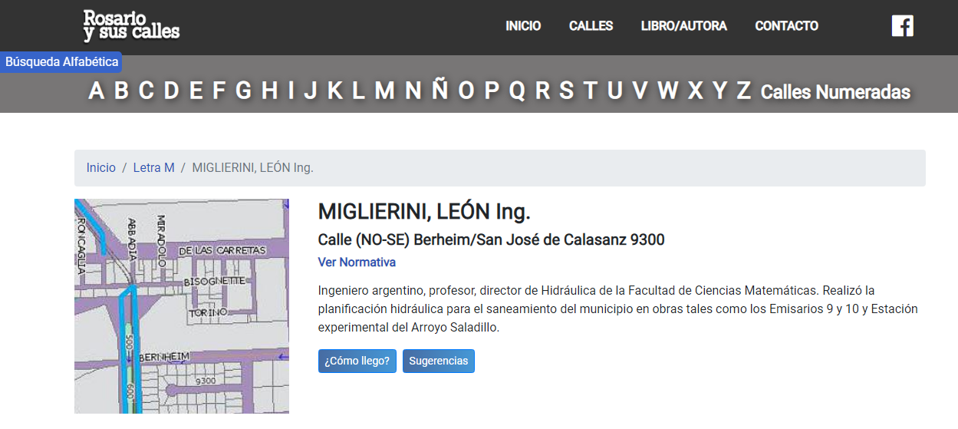958x429 pixels.
Task: Jump to streets under letter R
Action: (542, 91)
